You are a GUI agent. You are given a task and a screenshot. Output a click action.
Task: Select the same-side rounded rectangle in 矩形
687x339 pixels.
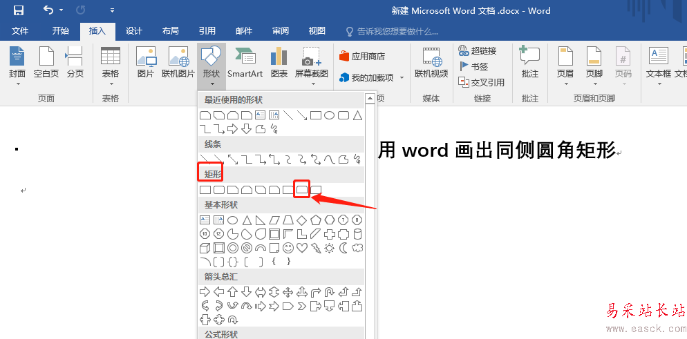coord(301,189)
